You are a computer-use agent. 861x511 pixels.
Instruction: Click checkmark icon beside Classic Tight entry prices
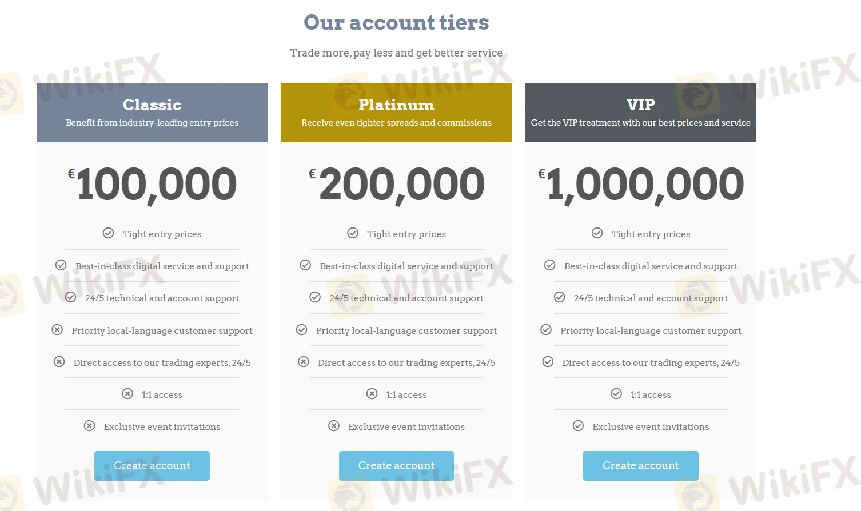pos(108,233)
